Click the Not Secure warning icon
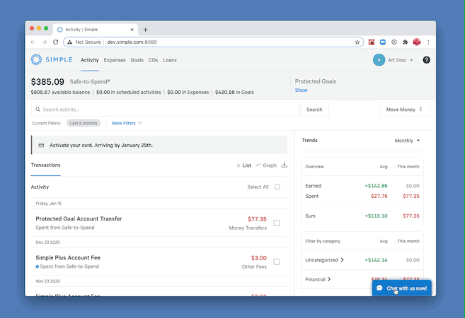Image resolution: width=465 pixels, height=318 pixels. [x=69, y=42]
